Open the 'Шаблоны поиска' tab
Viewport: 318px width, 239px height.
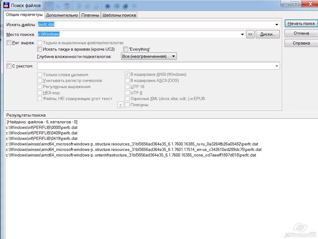pos(119,15)
